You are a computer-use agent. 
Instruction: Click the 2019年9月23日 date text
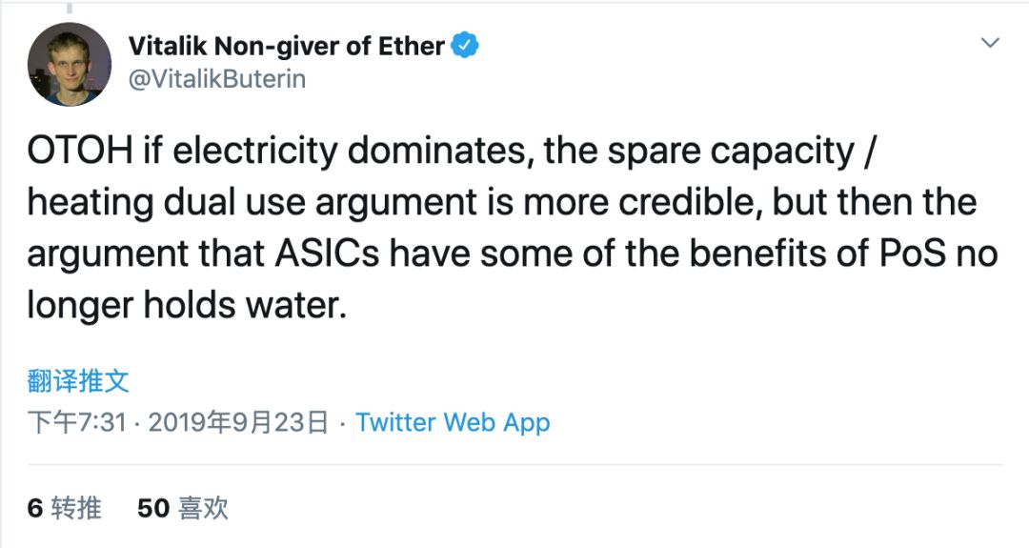(x=238, y=422)
